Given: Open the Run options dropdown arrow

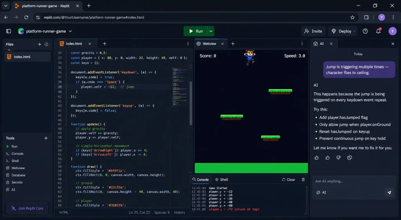Looking at the screenshot, I should pyautogui.click(x=211, y=31).
